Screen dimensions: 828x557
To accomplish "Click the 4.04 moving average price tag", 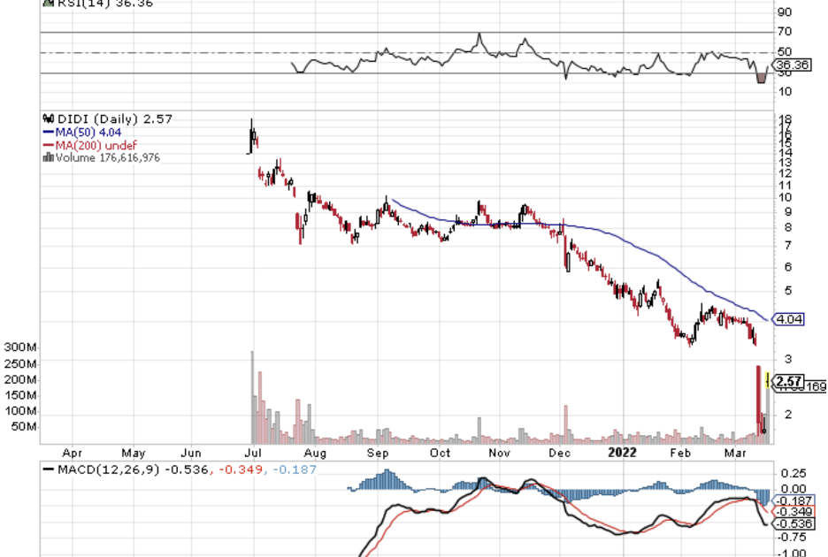I will pos(787,319).
